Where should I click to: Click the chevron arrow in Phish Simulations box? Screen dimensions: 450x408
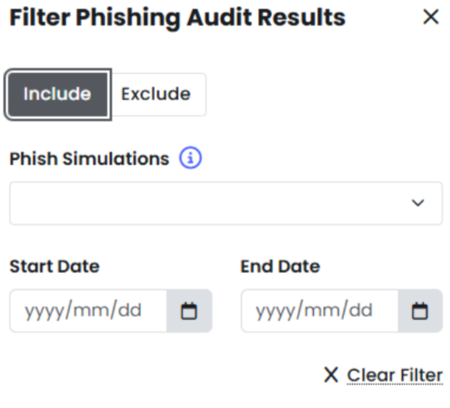click(418, 202)
